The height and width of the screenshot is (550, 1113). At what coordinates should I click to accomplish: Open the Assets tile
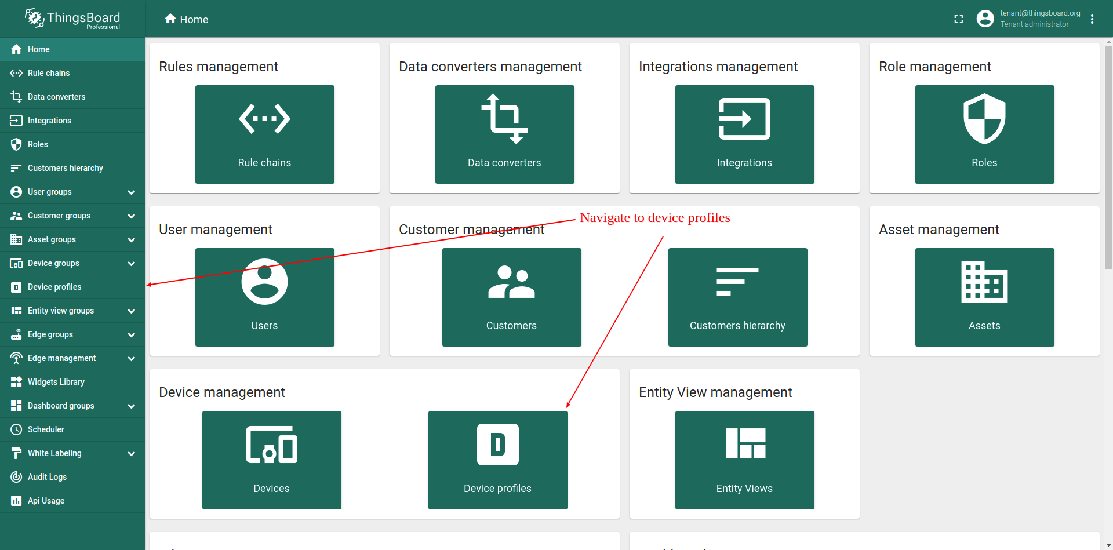(985, 297)
